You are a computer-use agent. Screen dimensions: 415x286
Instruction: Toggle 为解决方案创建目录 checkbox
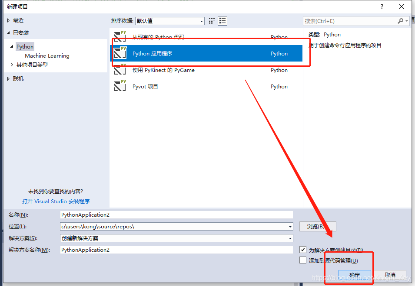pyautogui.click(x=303, y=250)
